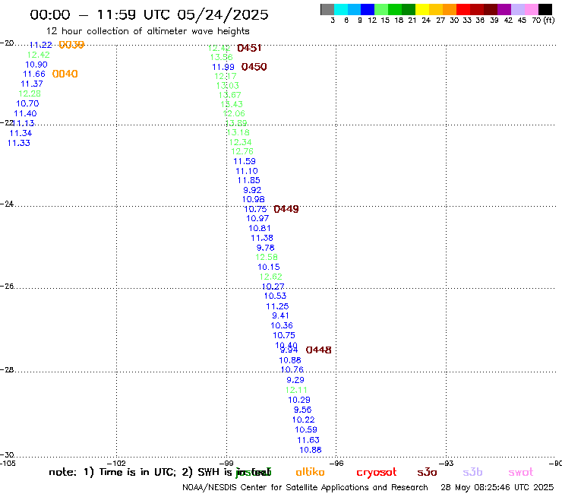Click the -93 longitude axis label
The height and width of the screenshot is (494, 562).
tap(447, 463)
